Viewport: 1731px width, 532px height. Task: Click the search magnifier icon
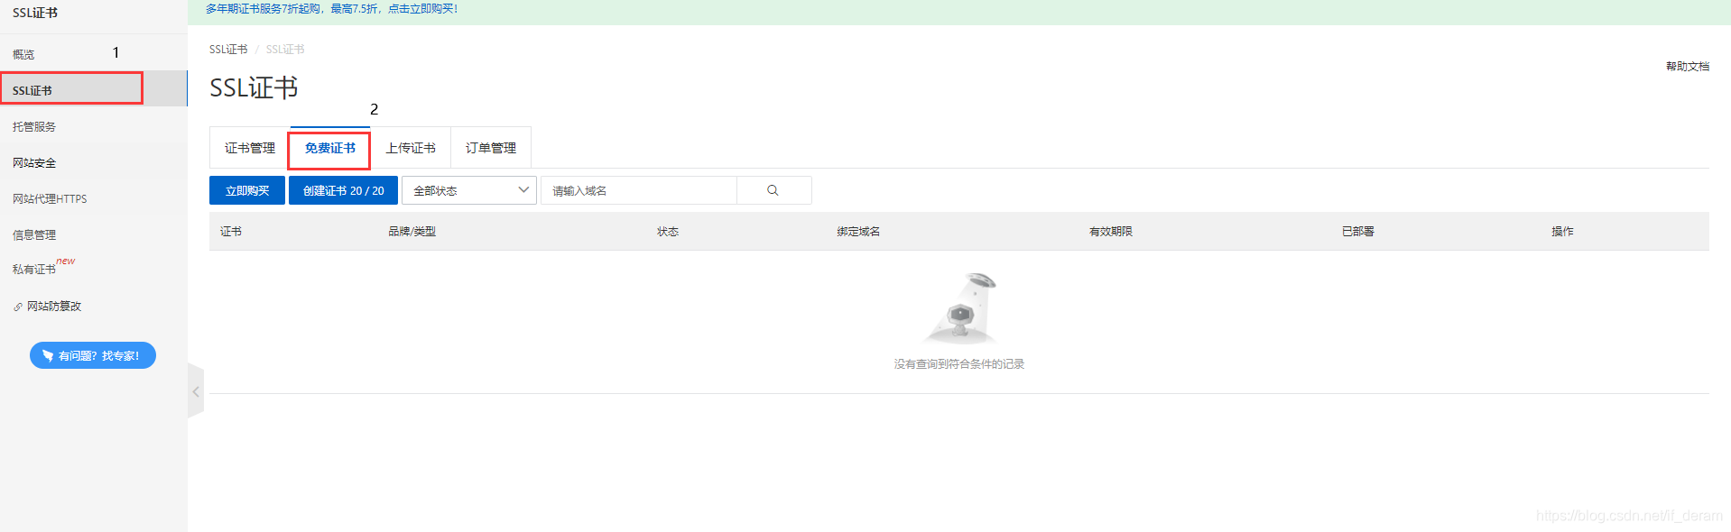point(773,190)
